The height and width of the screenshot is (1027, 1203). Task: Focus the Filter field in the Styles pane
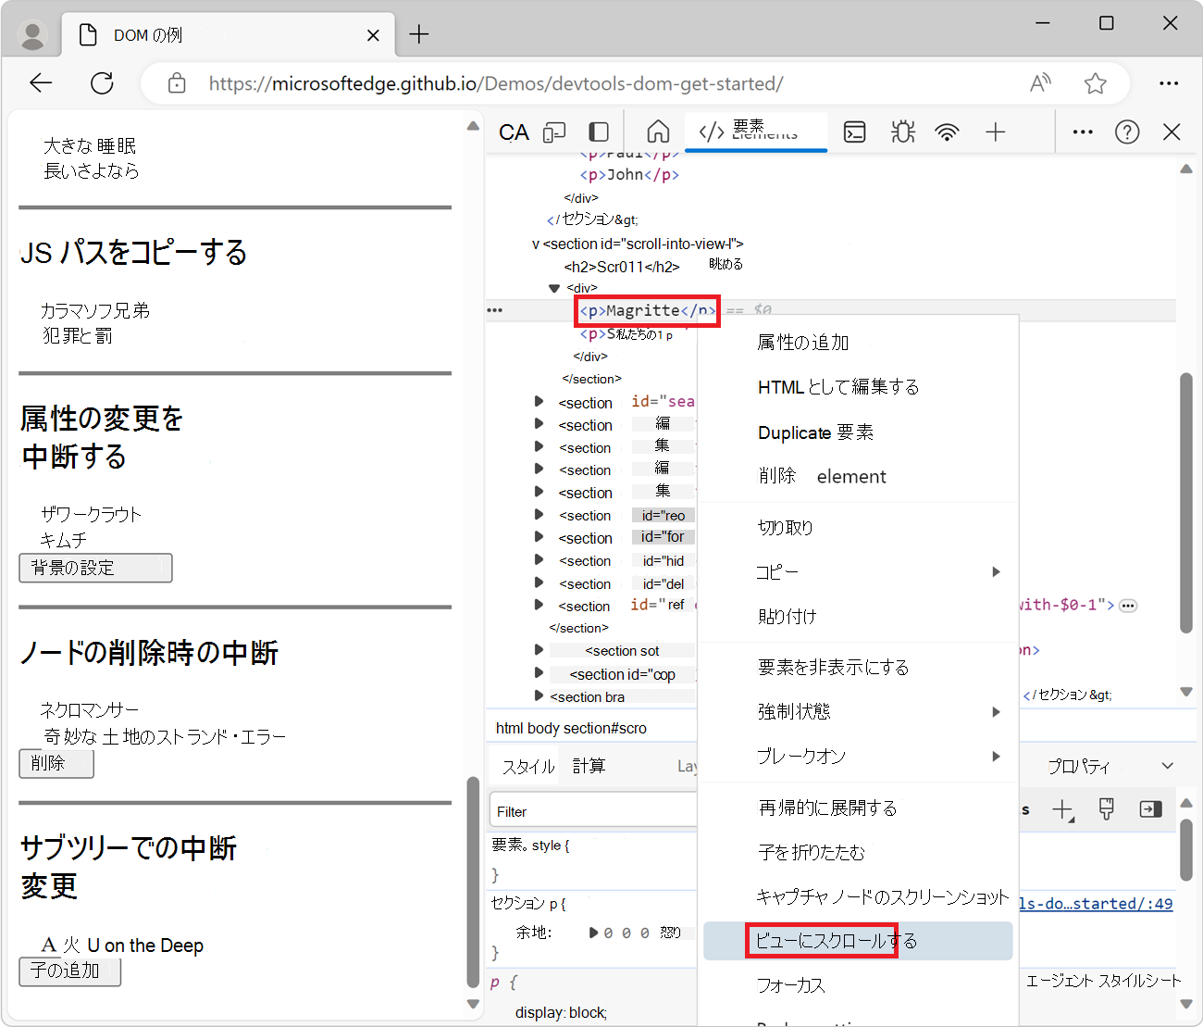click(x=593, y=811)
